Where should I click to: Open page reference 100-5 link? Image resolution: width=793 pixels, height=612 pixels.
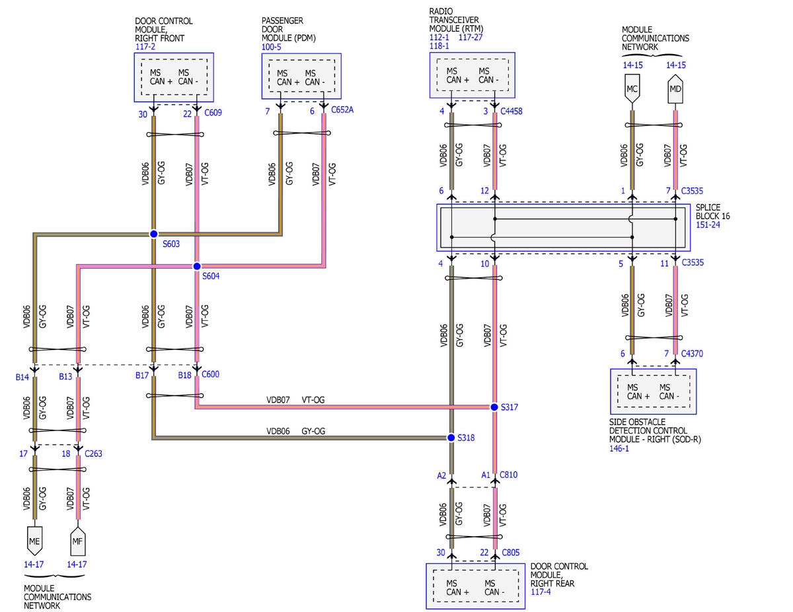coord(271,48)
